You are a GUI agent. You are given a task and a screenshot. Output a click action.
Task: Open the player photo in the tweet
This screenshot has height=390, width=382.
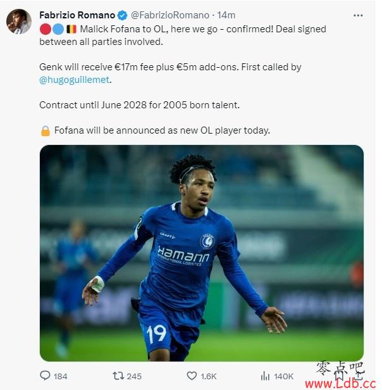coord(202,253)
